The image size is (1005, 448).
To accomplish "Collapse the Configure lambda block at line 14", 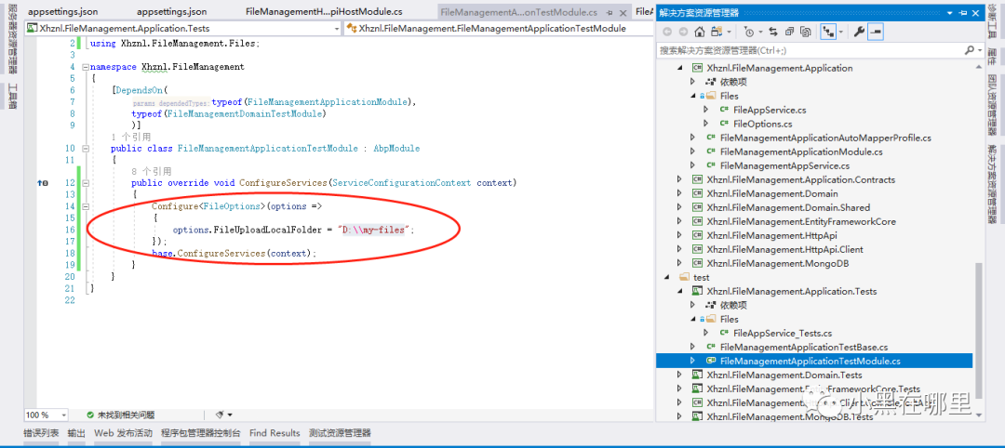I will click(86, 206).
